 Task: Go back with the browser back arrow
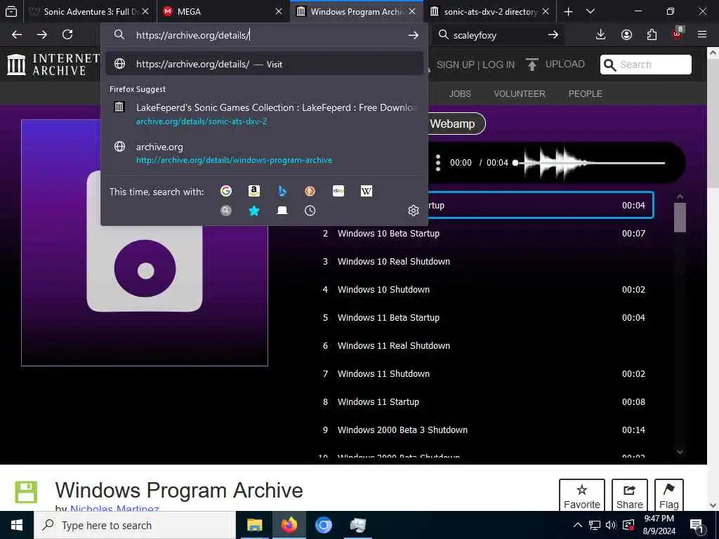[17, 35]
